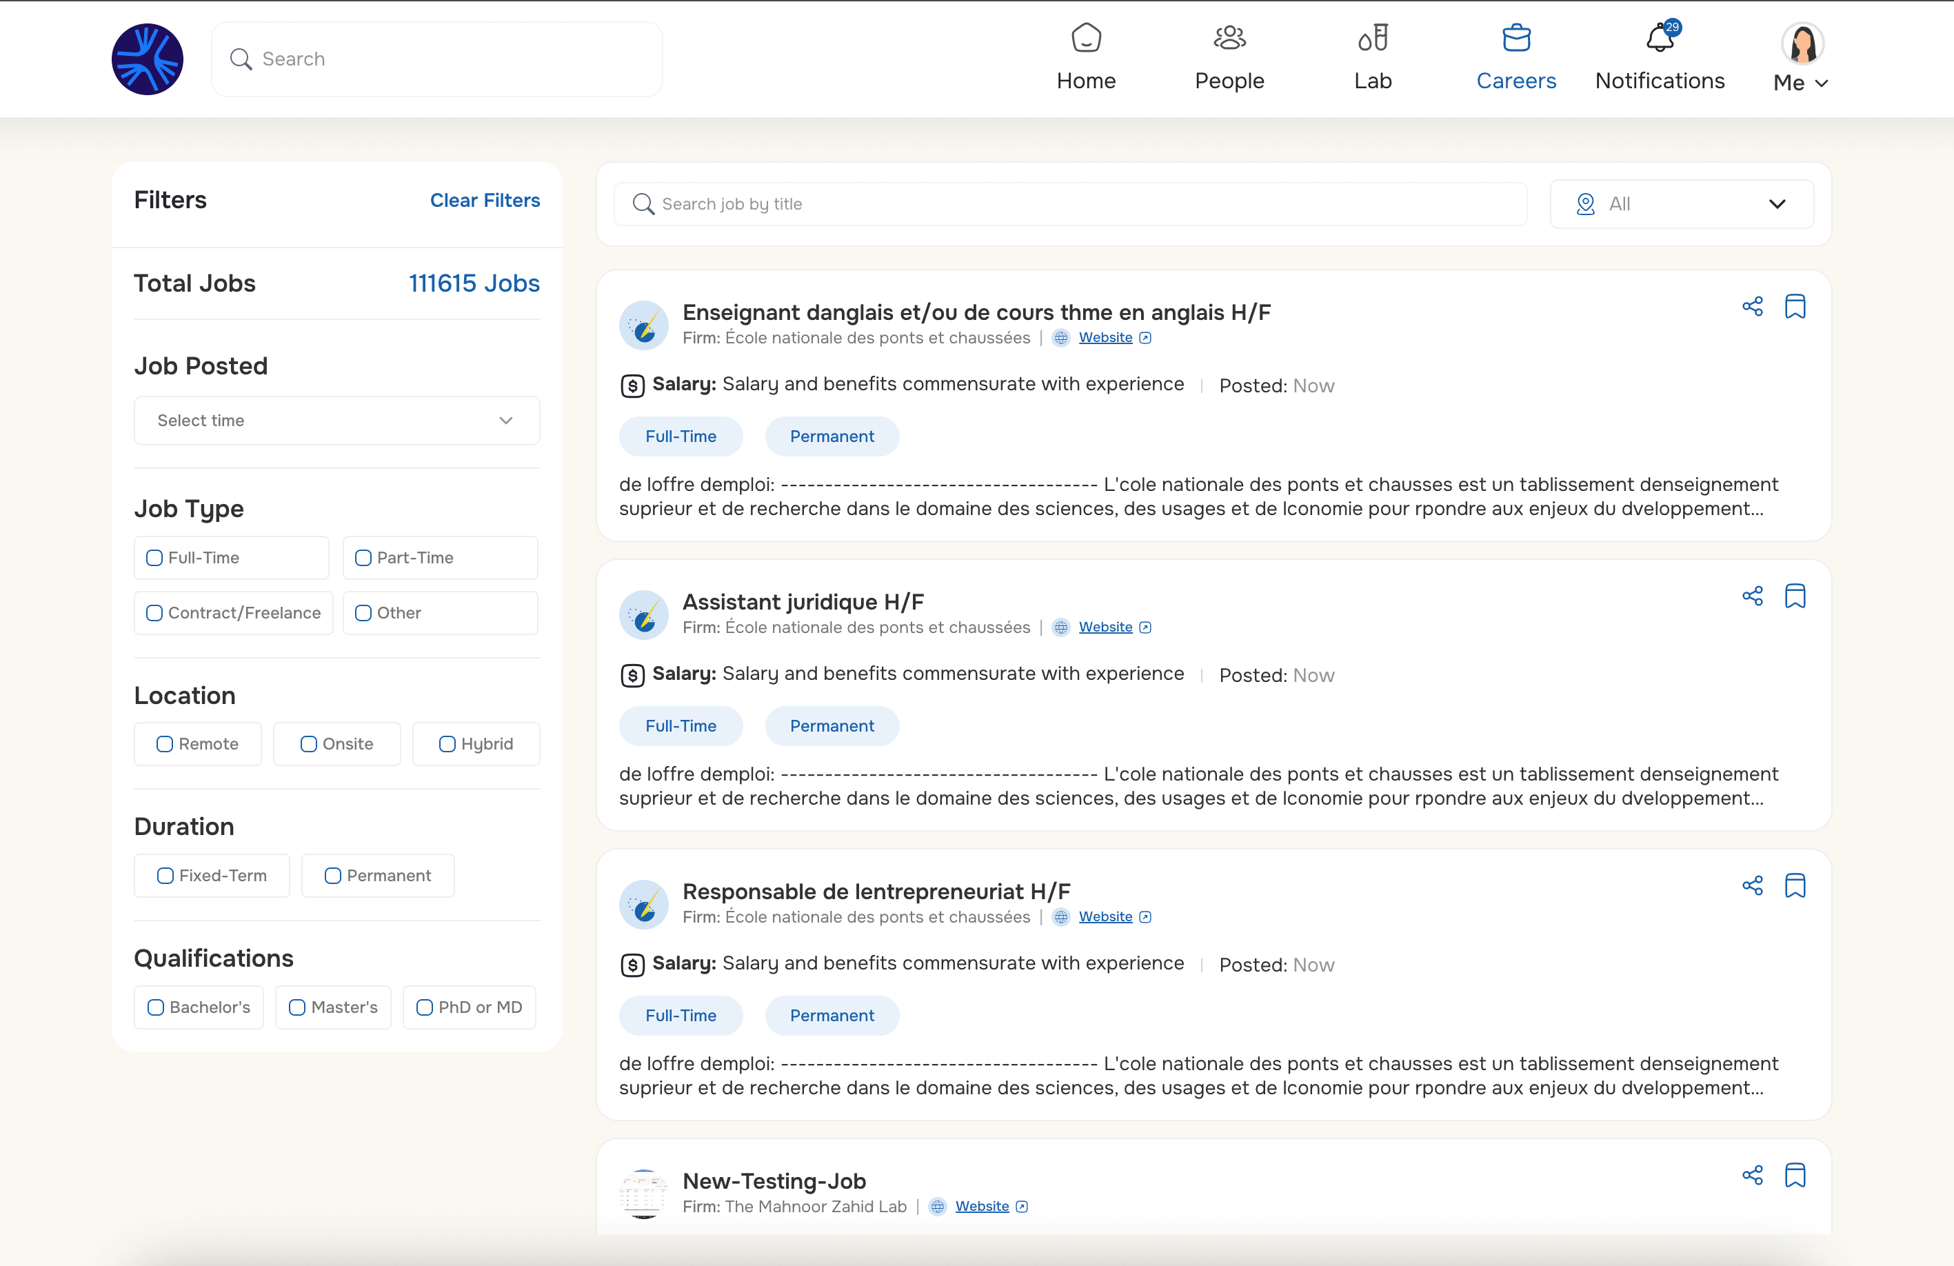Go to the Home tab

1085,57
